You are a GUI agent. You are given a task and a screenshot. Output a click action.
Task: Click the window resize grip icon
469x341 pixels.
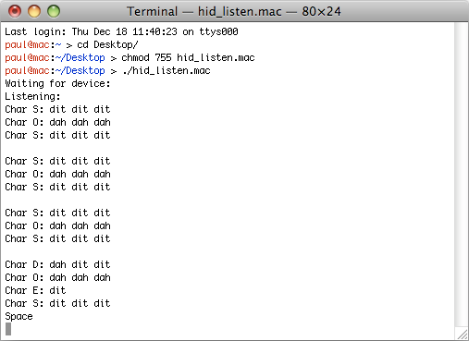(x=463, y=334)
